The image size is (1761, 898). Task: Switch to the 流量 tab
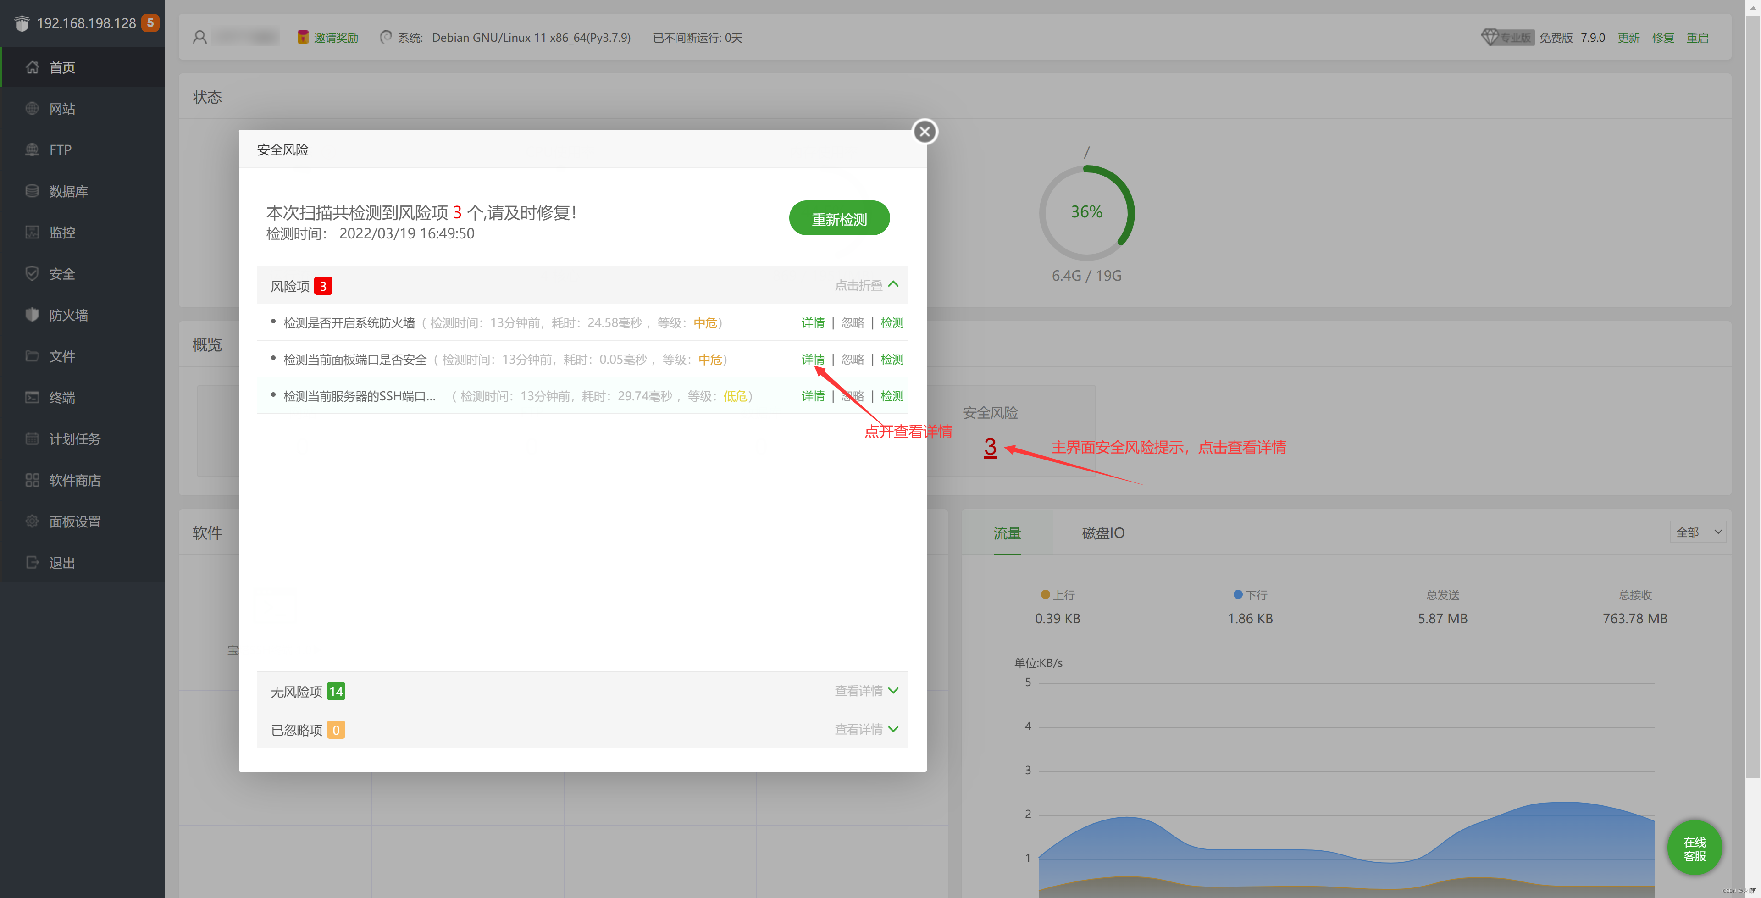pos(1007,533)
